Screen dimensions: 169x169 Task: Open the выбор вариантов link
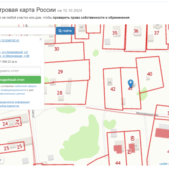(x=9, y=106)
